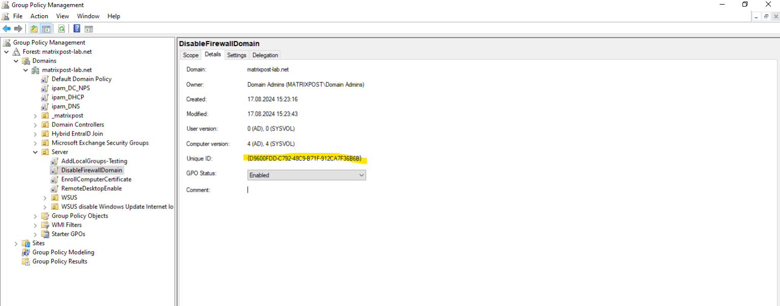Image resolution: width=780 pixels, height=306 pixels.
Task: Switch to the Settings tab
Action: 237,55
